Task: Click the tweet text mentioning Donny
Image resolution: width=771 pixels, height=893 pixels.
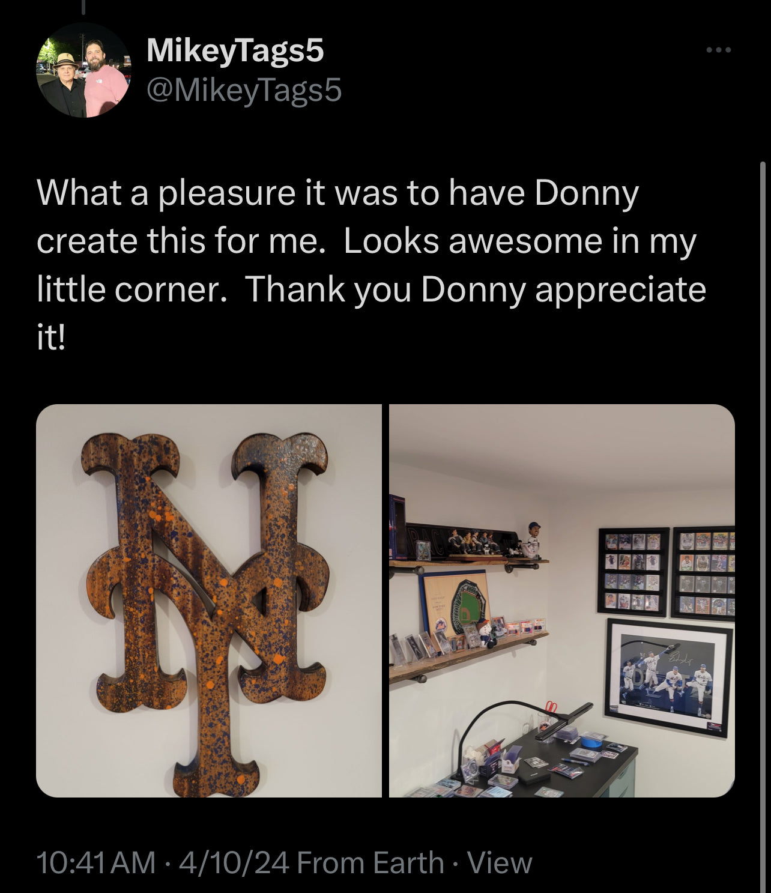Action: pos(371,265)
